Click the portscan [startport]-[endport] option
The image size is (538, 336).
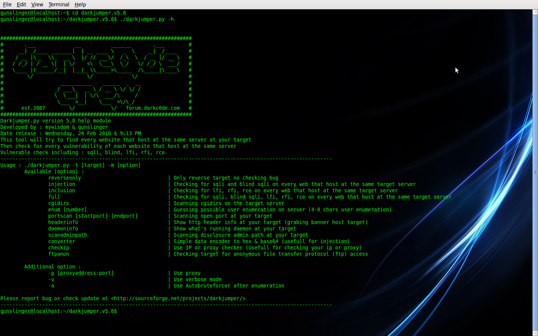point(93,216)
